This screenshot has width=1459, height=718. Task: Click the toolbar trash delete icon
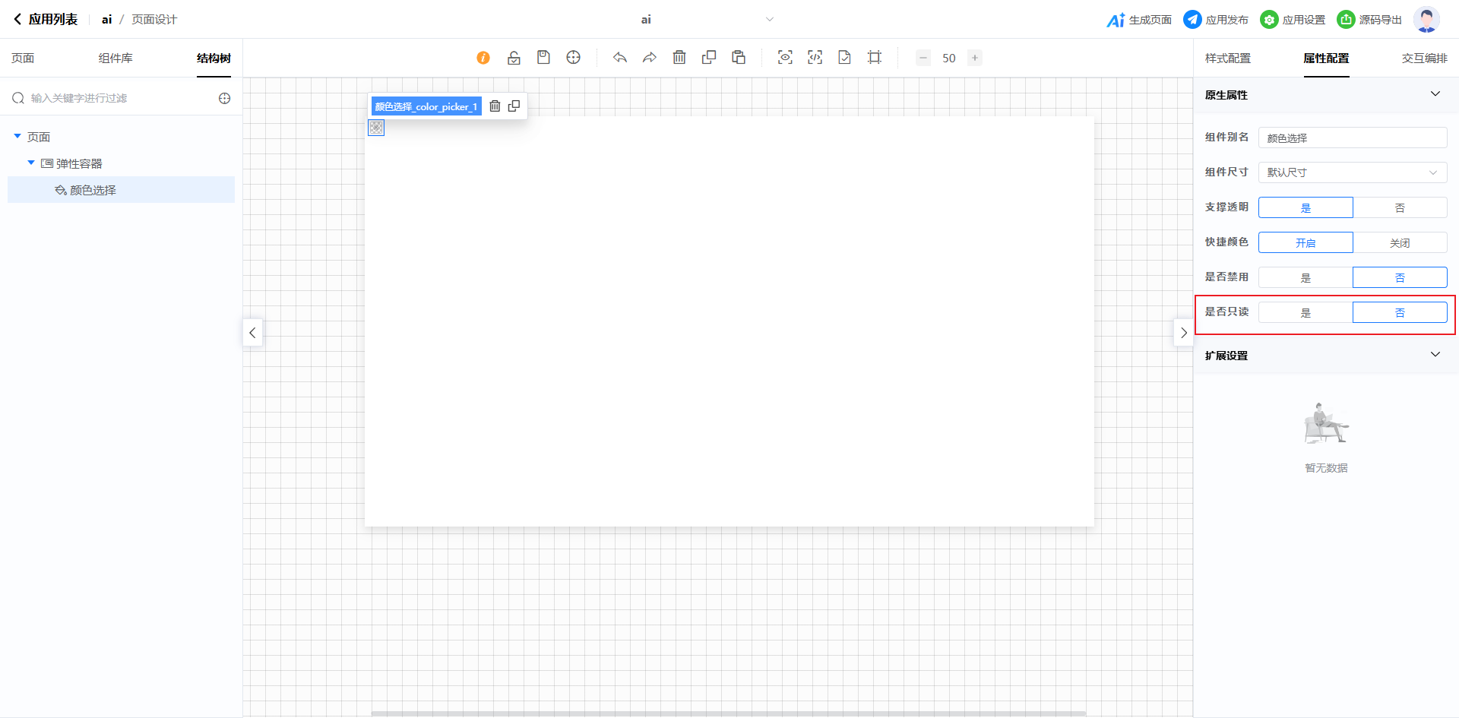tap(679, 58)
